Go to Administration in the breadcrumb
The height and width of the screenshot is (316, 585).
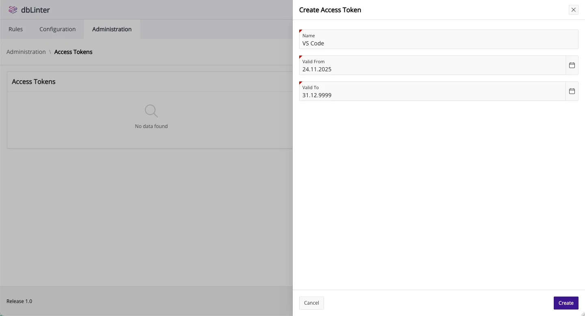click(26, 52)
